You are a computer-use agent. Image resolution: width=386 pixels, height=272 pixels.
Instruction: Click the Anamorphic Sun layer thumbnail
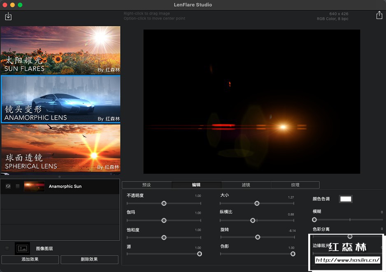34,186
